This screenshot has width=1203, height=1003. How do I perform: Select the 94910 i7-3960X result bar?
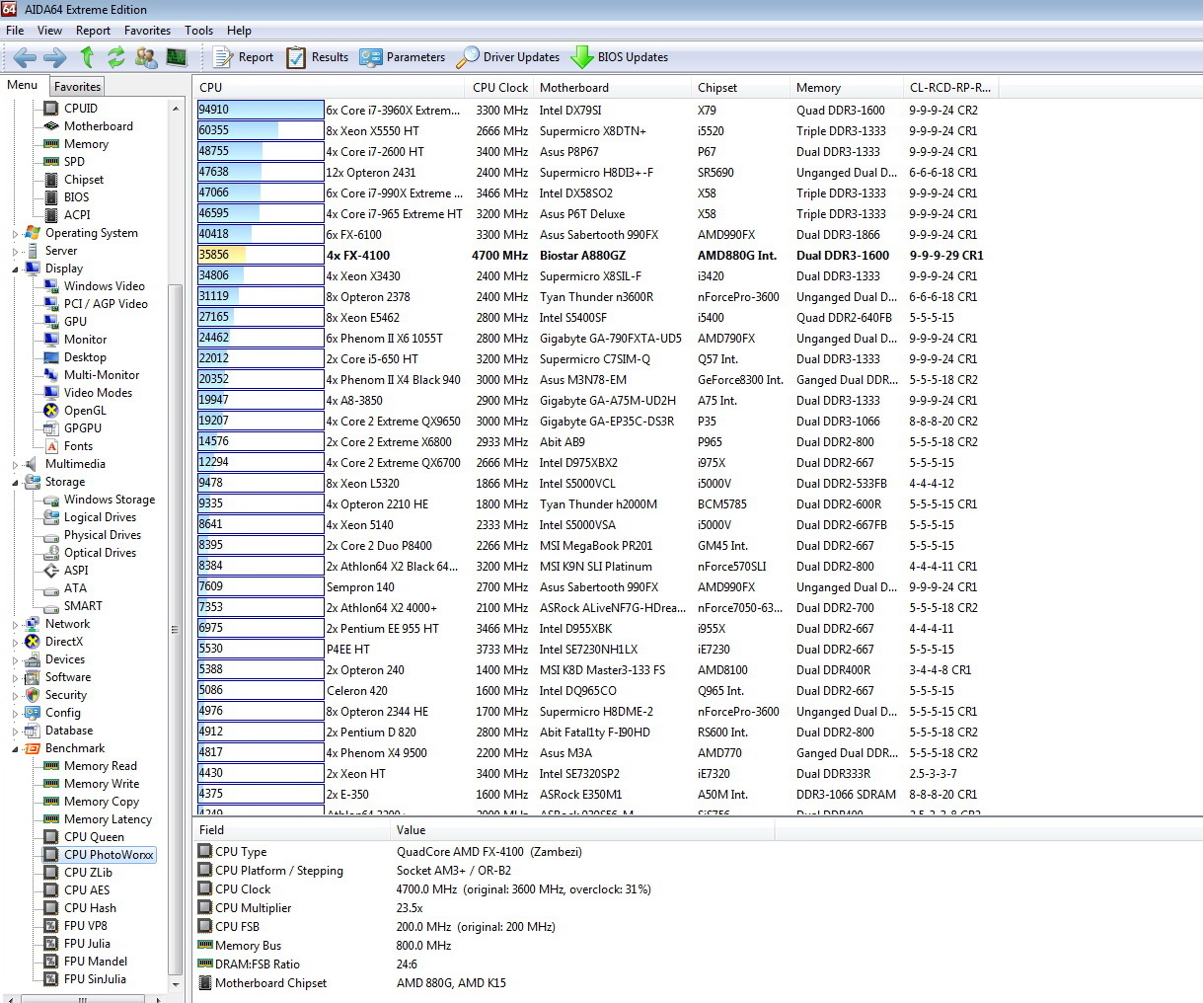[261, 111]
